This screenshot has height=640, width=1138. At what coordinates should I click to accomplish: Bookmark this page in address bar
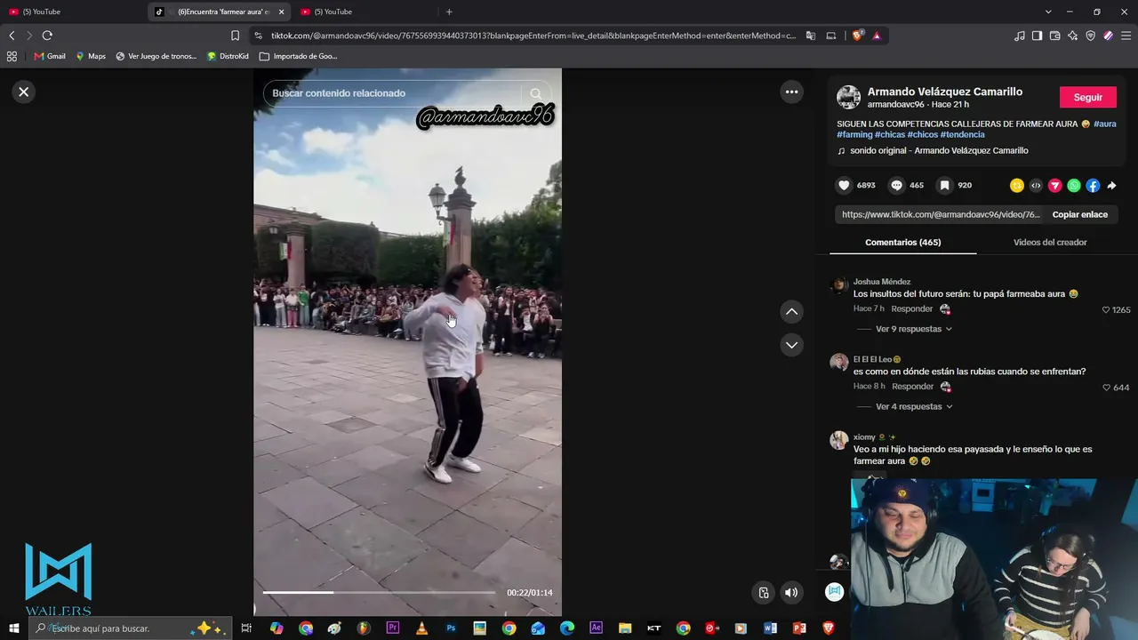[x=235, y=36]
